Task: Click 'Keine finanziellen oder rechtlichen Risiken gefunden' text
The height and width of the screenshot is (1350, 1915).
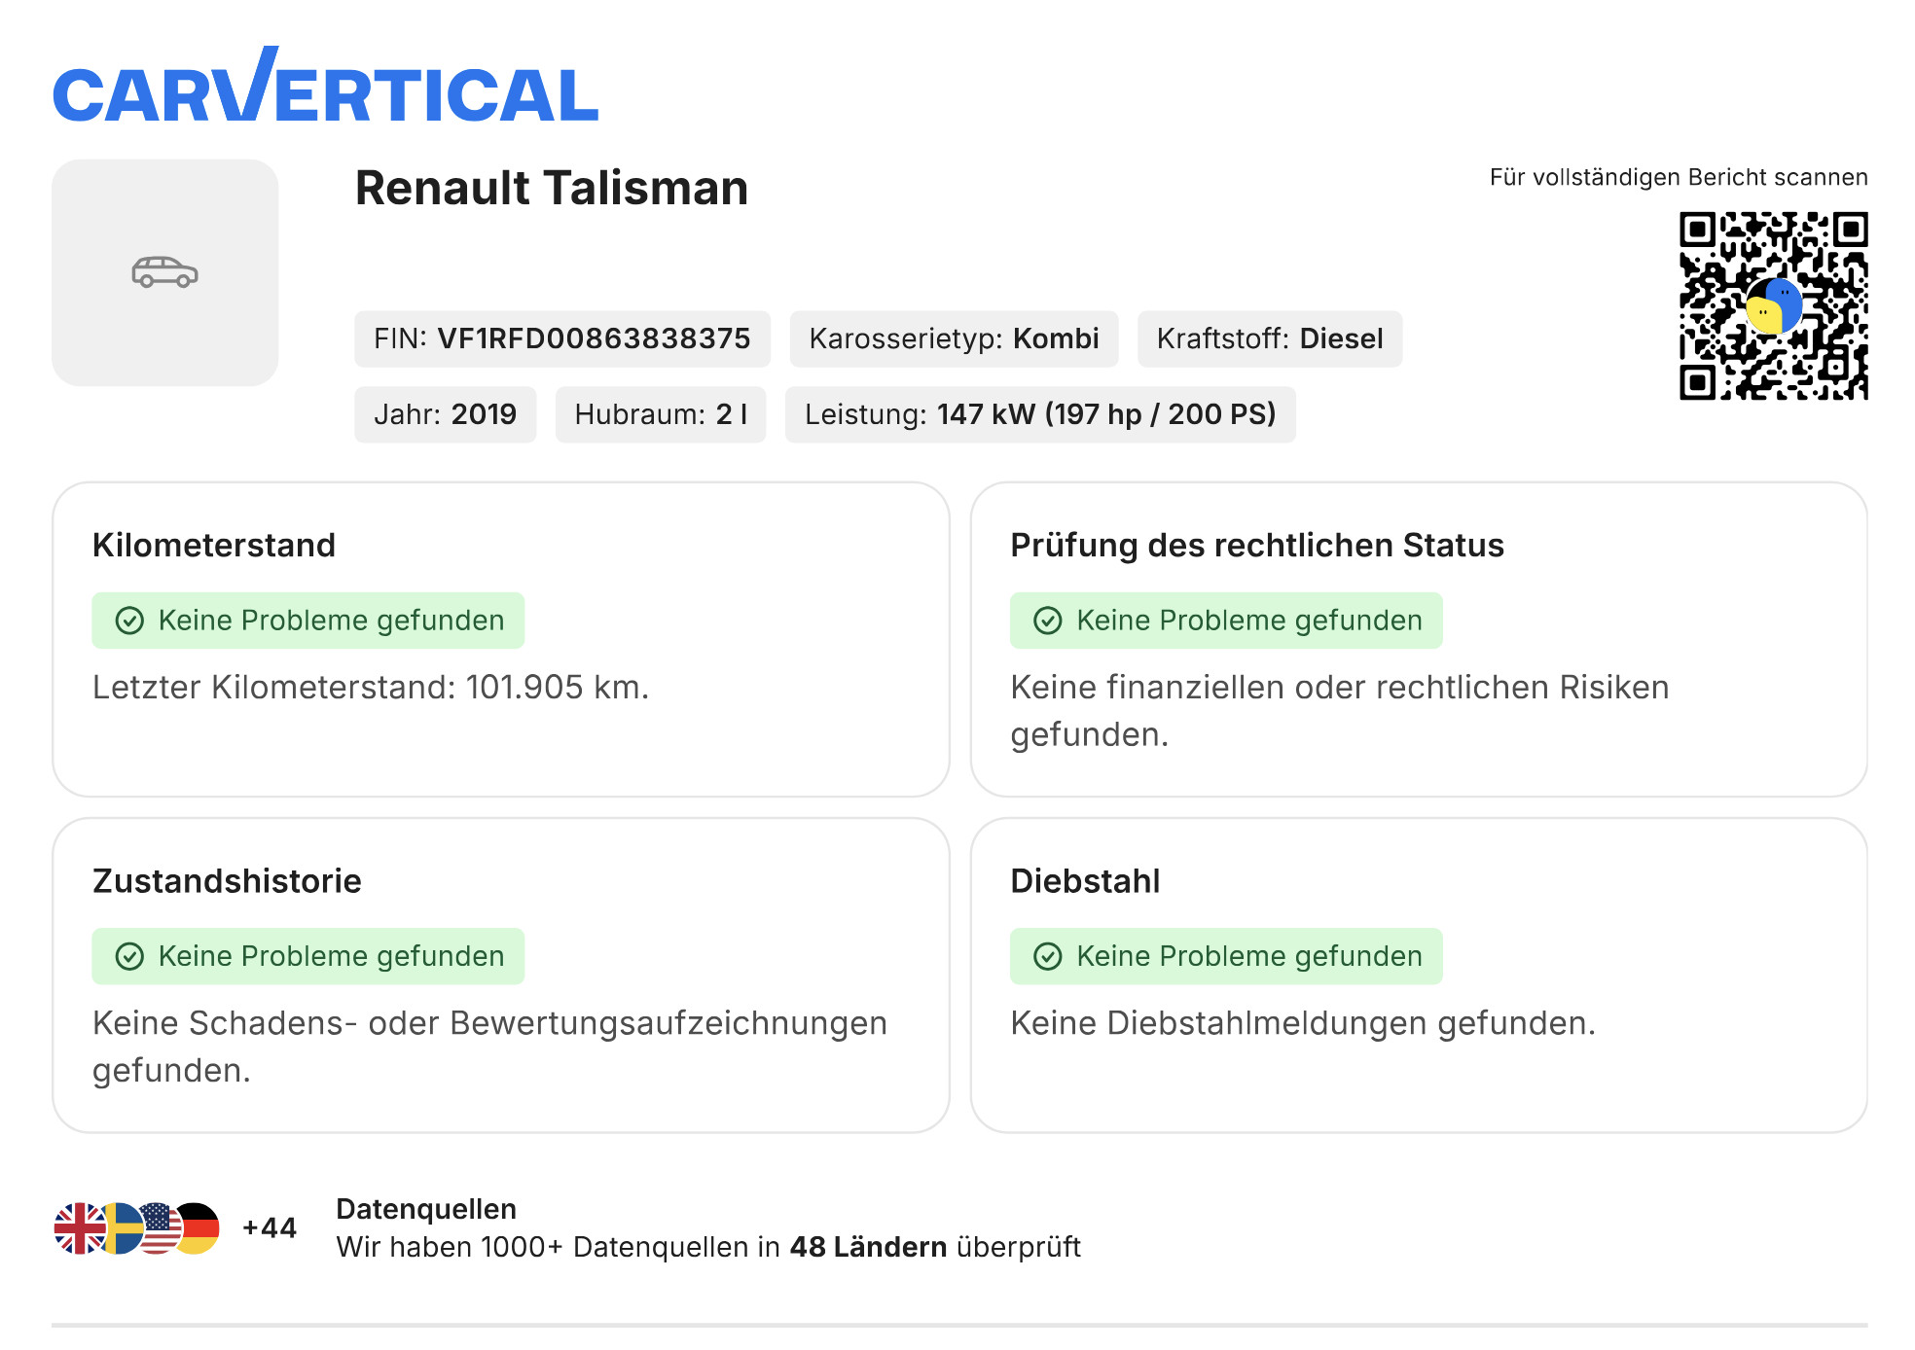Action: (1340, 711)
